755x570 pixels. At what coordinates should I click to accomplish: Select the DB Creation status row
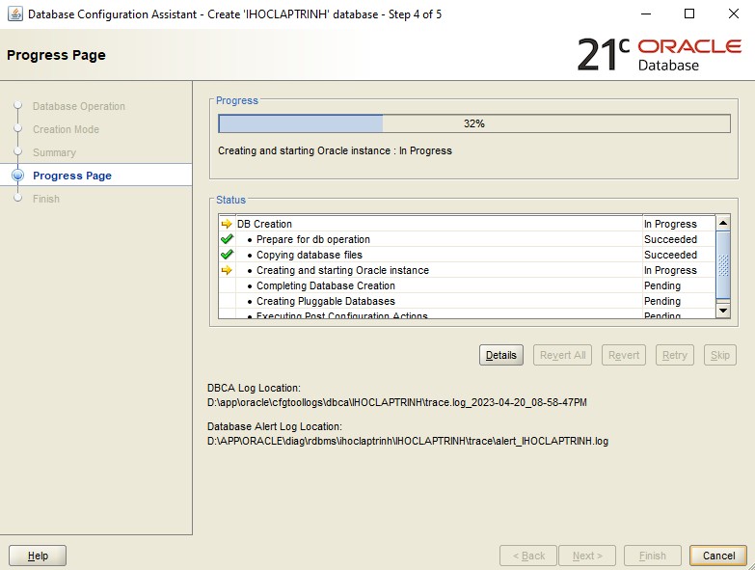point(467,224)
